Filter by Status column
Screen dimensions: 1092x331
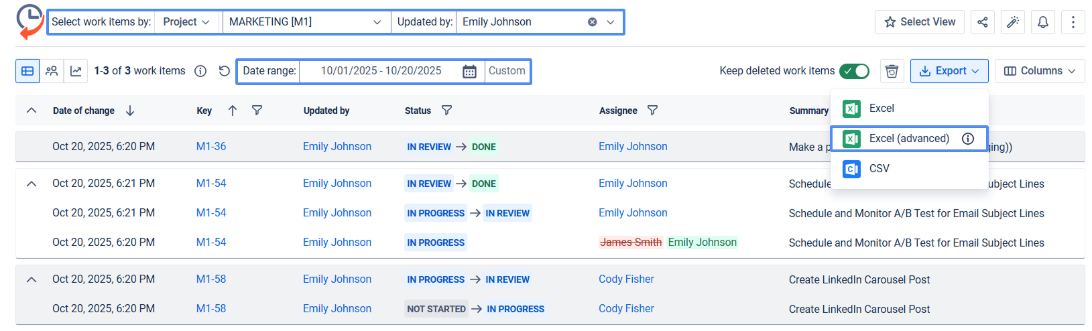tap(446, 111)
